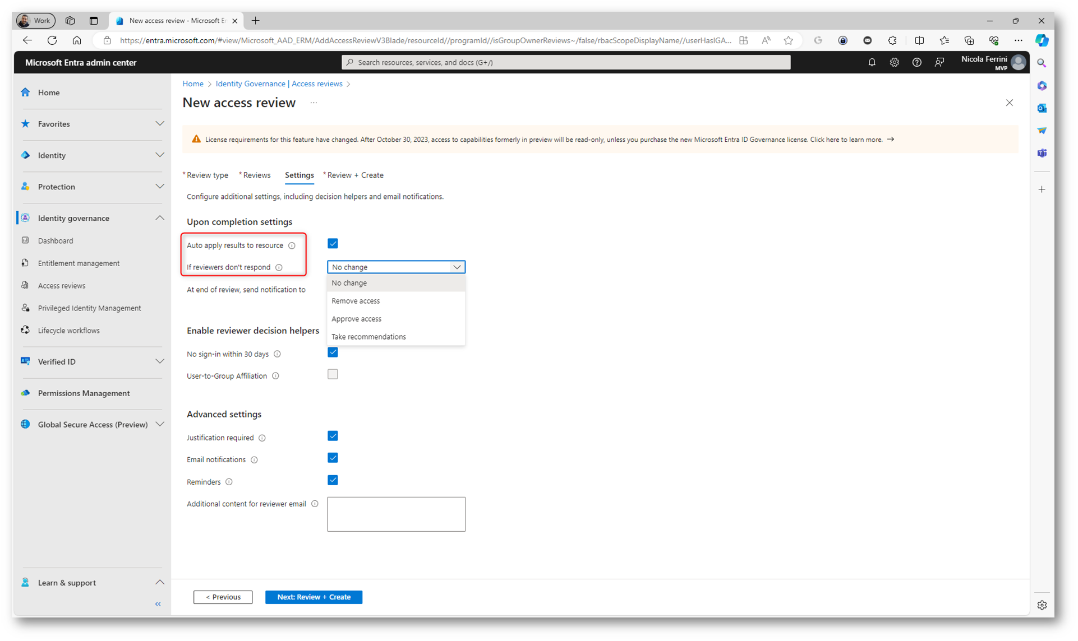Screen dimensions: 1078x641
Task: Pick Take recommendations option
Action: 396,337
